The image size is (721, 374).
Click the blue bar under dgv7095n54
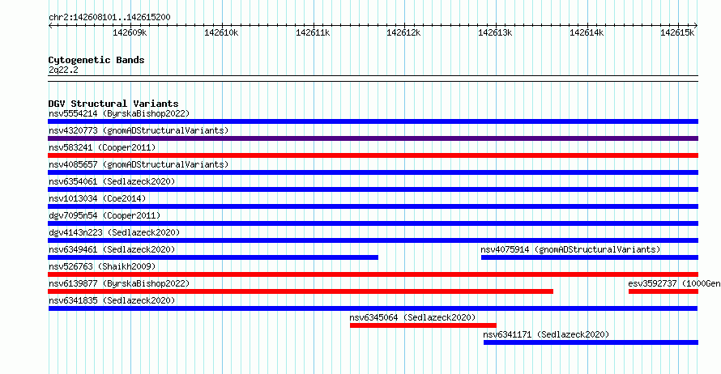pos(373,223)
